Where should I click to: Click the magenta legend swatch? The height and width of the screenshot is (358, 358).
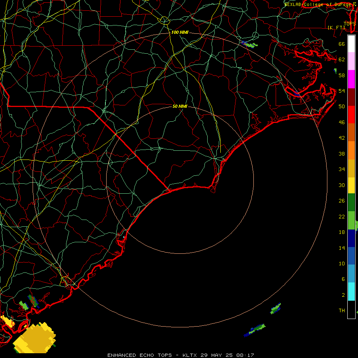pos(351,79)
